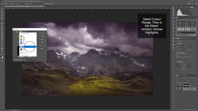Screen dimensions: 198x111
Task: Click the Load button in Color Range
Action: (43, 39)
